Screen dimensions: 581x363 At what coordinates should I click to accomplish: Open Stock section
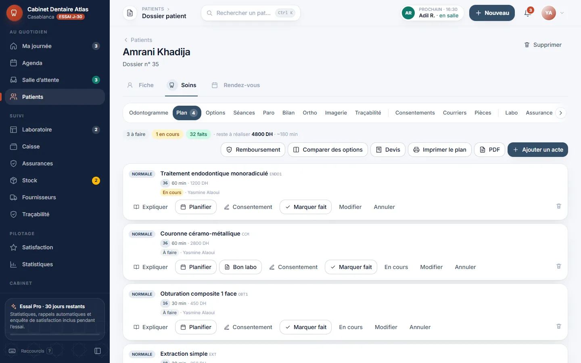[x=55, y=180]
